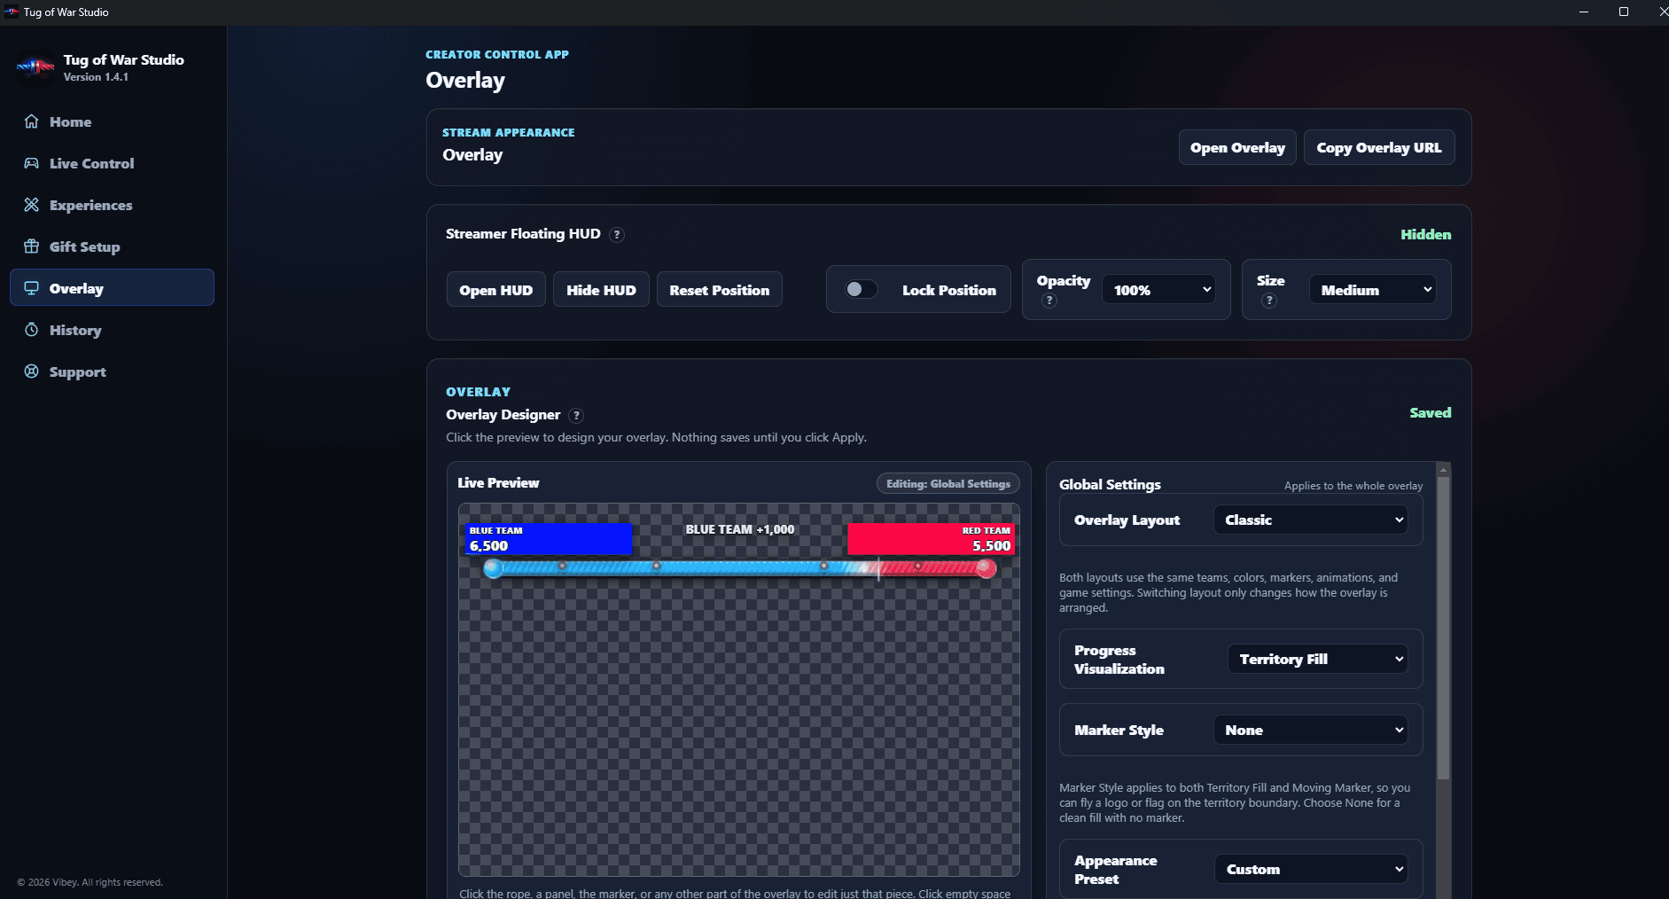The height and width of the screenshot is (899, 1669).
Task: Click the Open HUD button
Action: point(496,290)
